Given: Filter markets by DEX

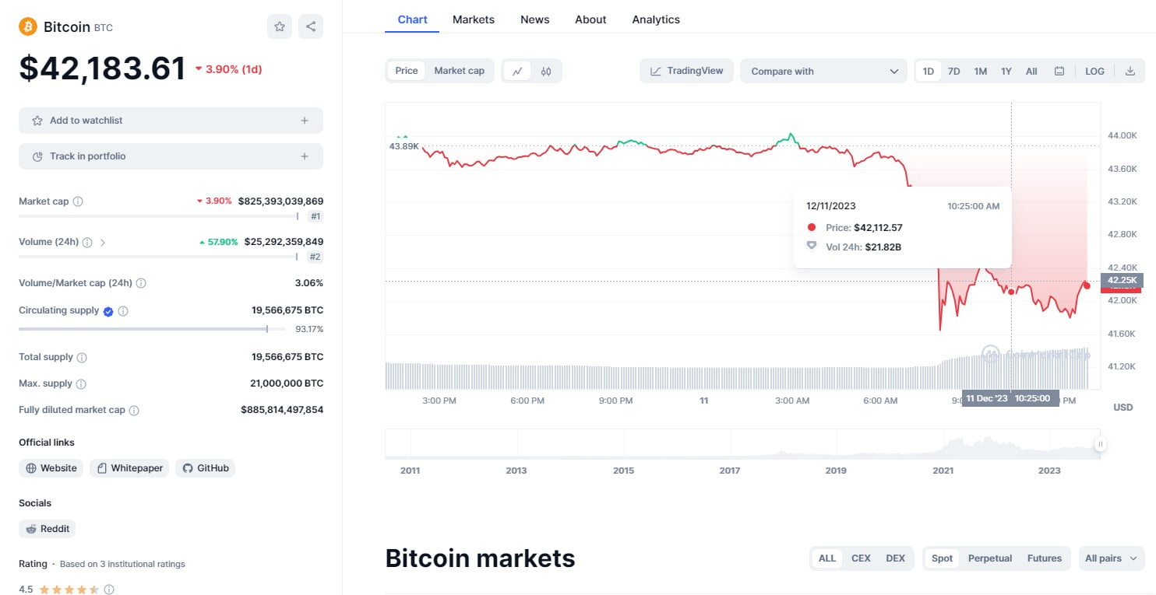Looking at the screenshot, I should coord(896,558).
